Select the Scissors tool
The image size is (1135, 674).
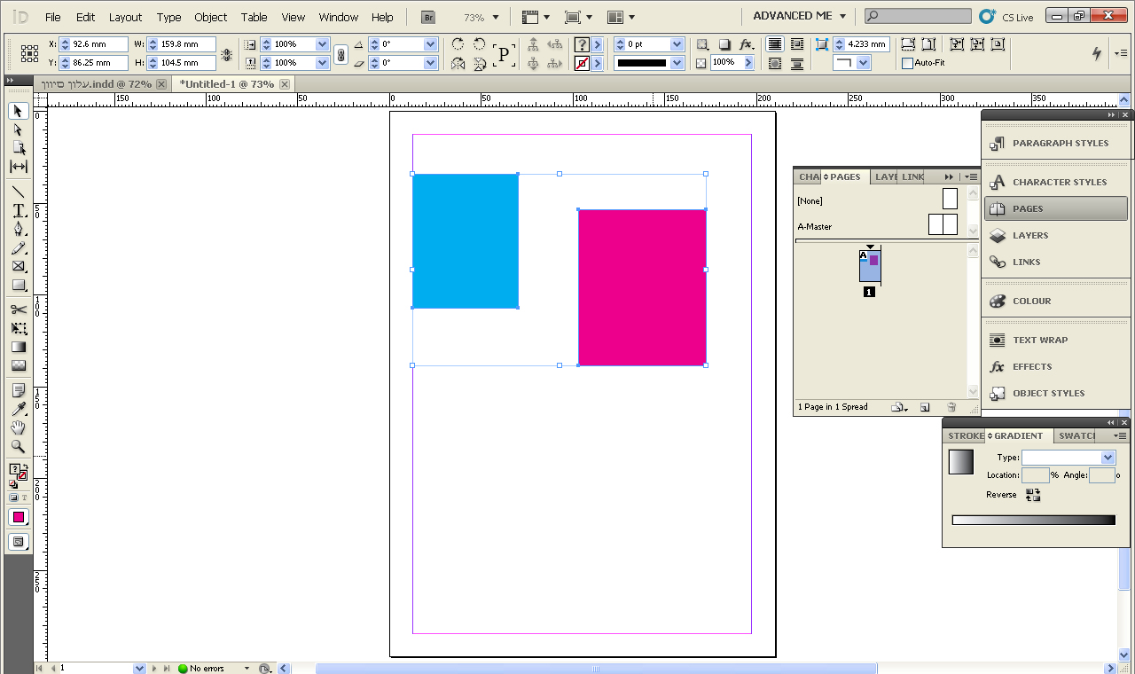tap(18, 310)
